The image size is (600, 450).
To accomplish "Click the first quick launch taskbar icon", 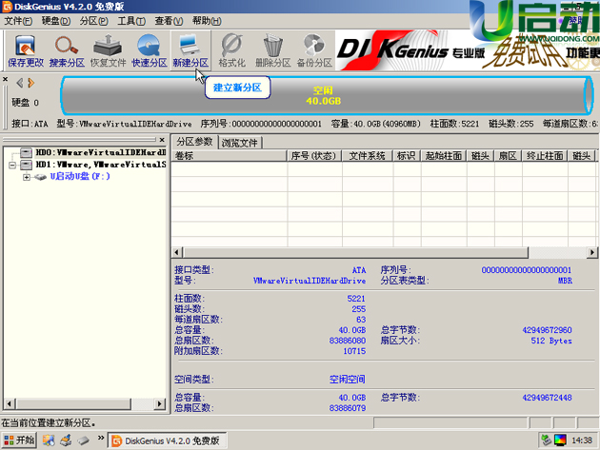I will 49,440.
